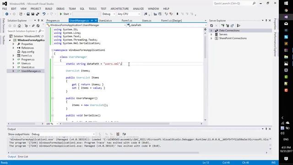Expand the Properties node in Solution Explorer
Image resolution: width=293 pixels, height=165 pixels.
13,44
